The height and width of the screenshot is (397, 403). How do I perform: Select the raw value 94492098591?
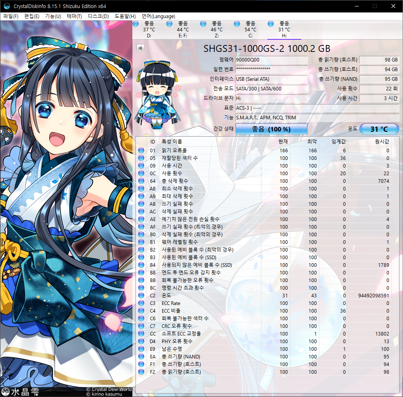tap(374, 296)
